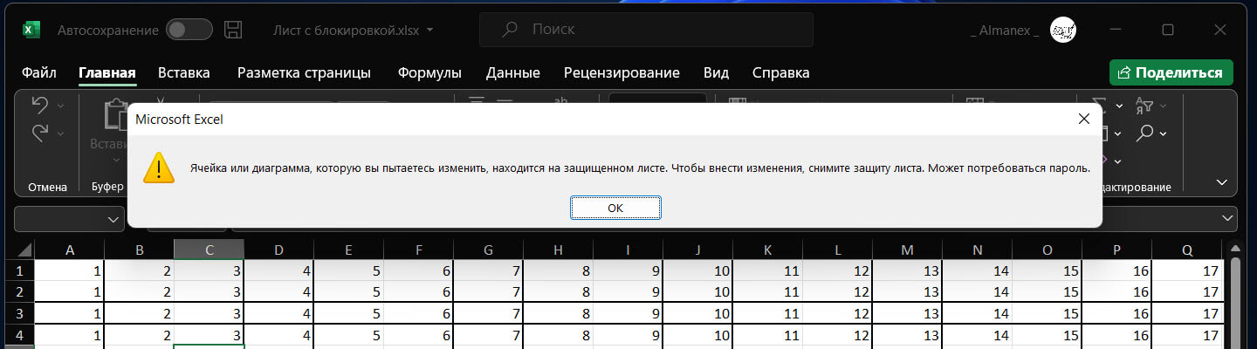Select column G header
This screenshot has height=349, width=1257.
[489, 250]
